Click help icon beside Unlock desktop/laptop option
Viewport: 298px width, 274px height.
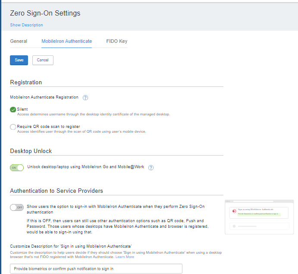click(x=151, y=168)
